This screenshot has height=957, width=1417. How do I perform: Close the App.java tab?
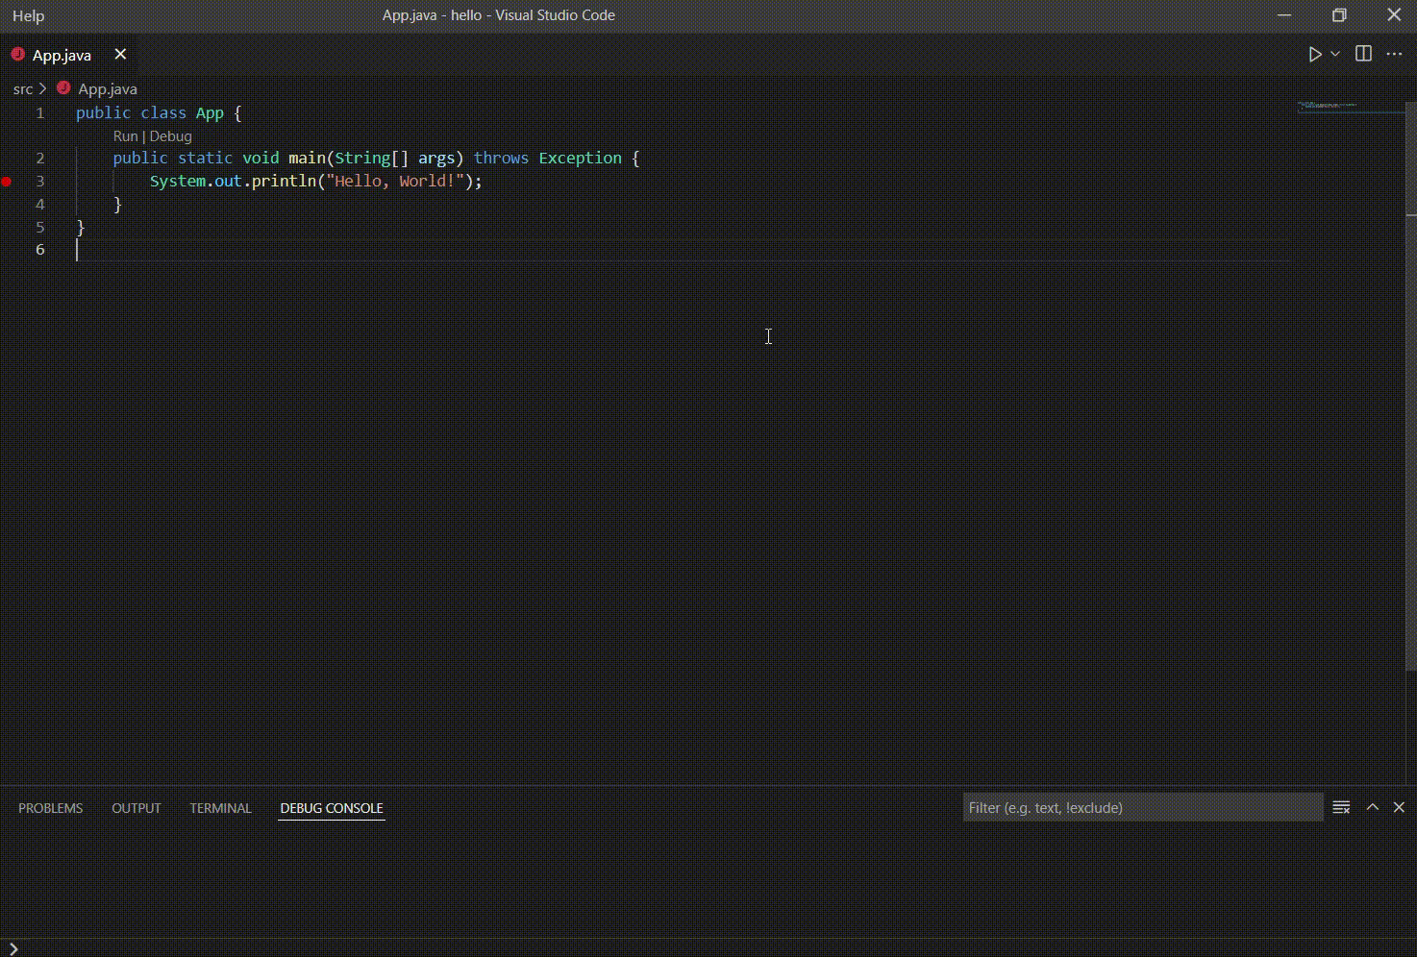coord(120,55)
